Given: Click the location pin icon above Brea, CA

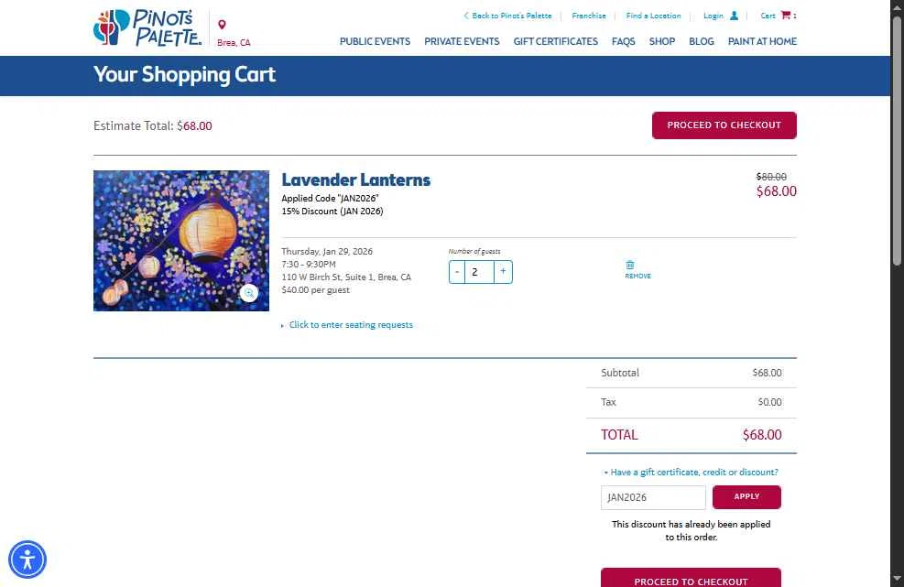Looking at the screenshot, I should tap(222, 24).
